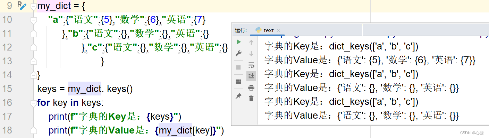Clear all console output with the trash icon

click(251, 99)
